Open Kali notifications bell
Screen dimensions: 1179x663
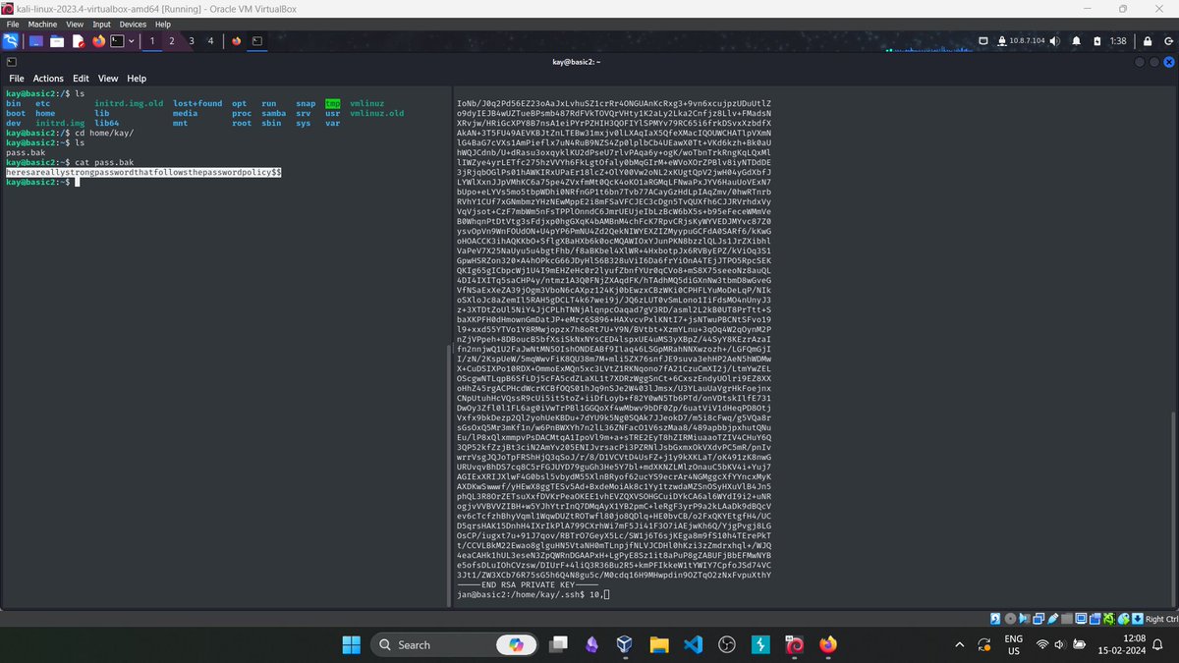tap(1077, 41)
